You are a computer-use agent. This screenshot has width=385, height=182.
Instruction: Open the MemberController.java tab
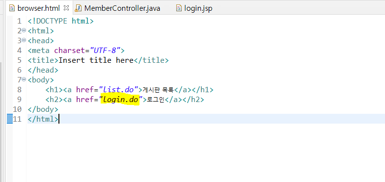pyautogui.click(x=122, y=8)
